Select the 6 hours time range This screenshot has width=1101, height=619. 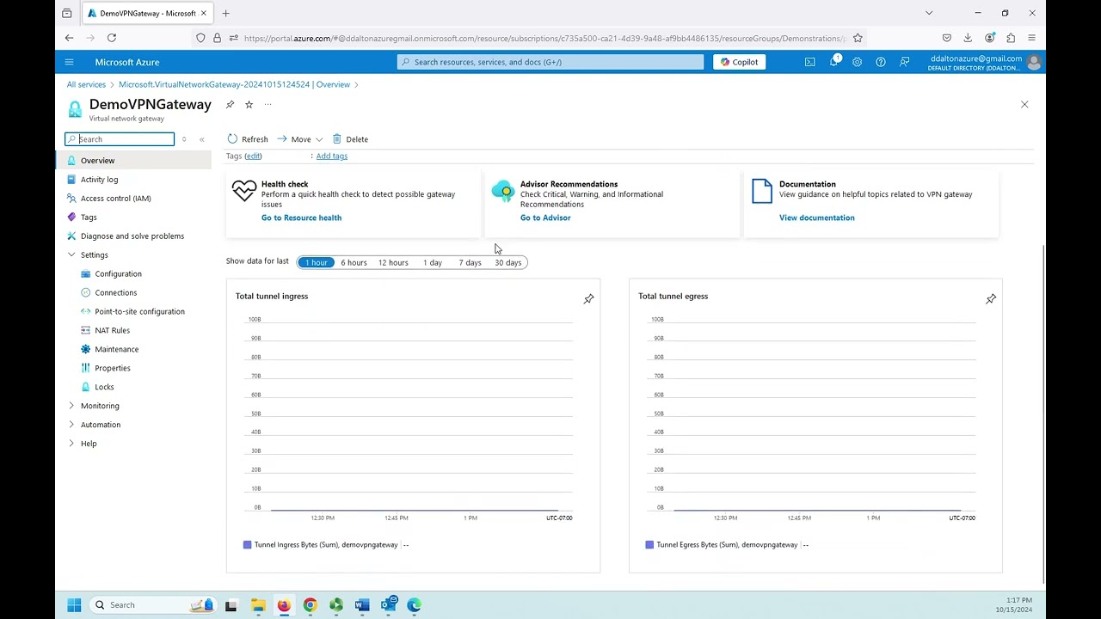coord(354,262)
